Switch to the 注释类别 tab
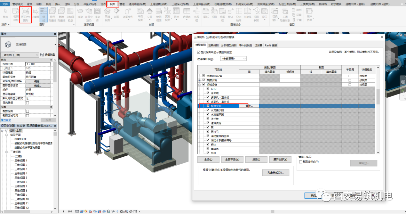Image resolution: width=406 pixels, height=214 pixels. [x=213, y=45]
